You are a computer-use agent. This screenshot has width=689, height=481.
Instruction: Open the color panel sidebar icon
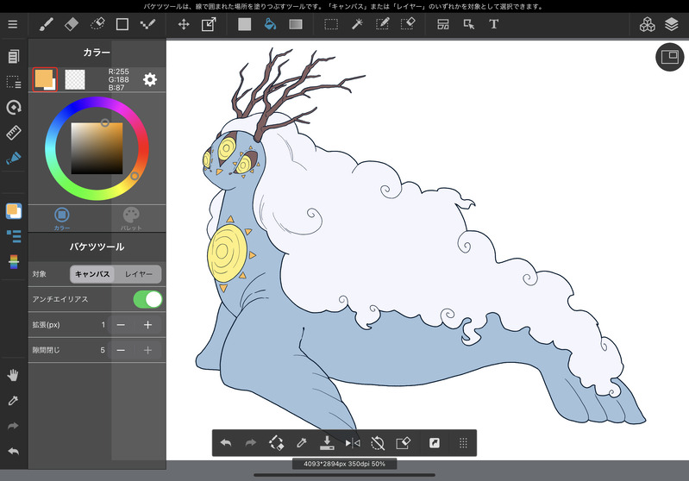[14, 211]
